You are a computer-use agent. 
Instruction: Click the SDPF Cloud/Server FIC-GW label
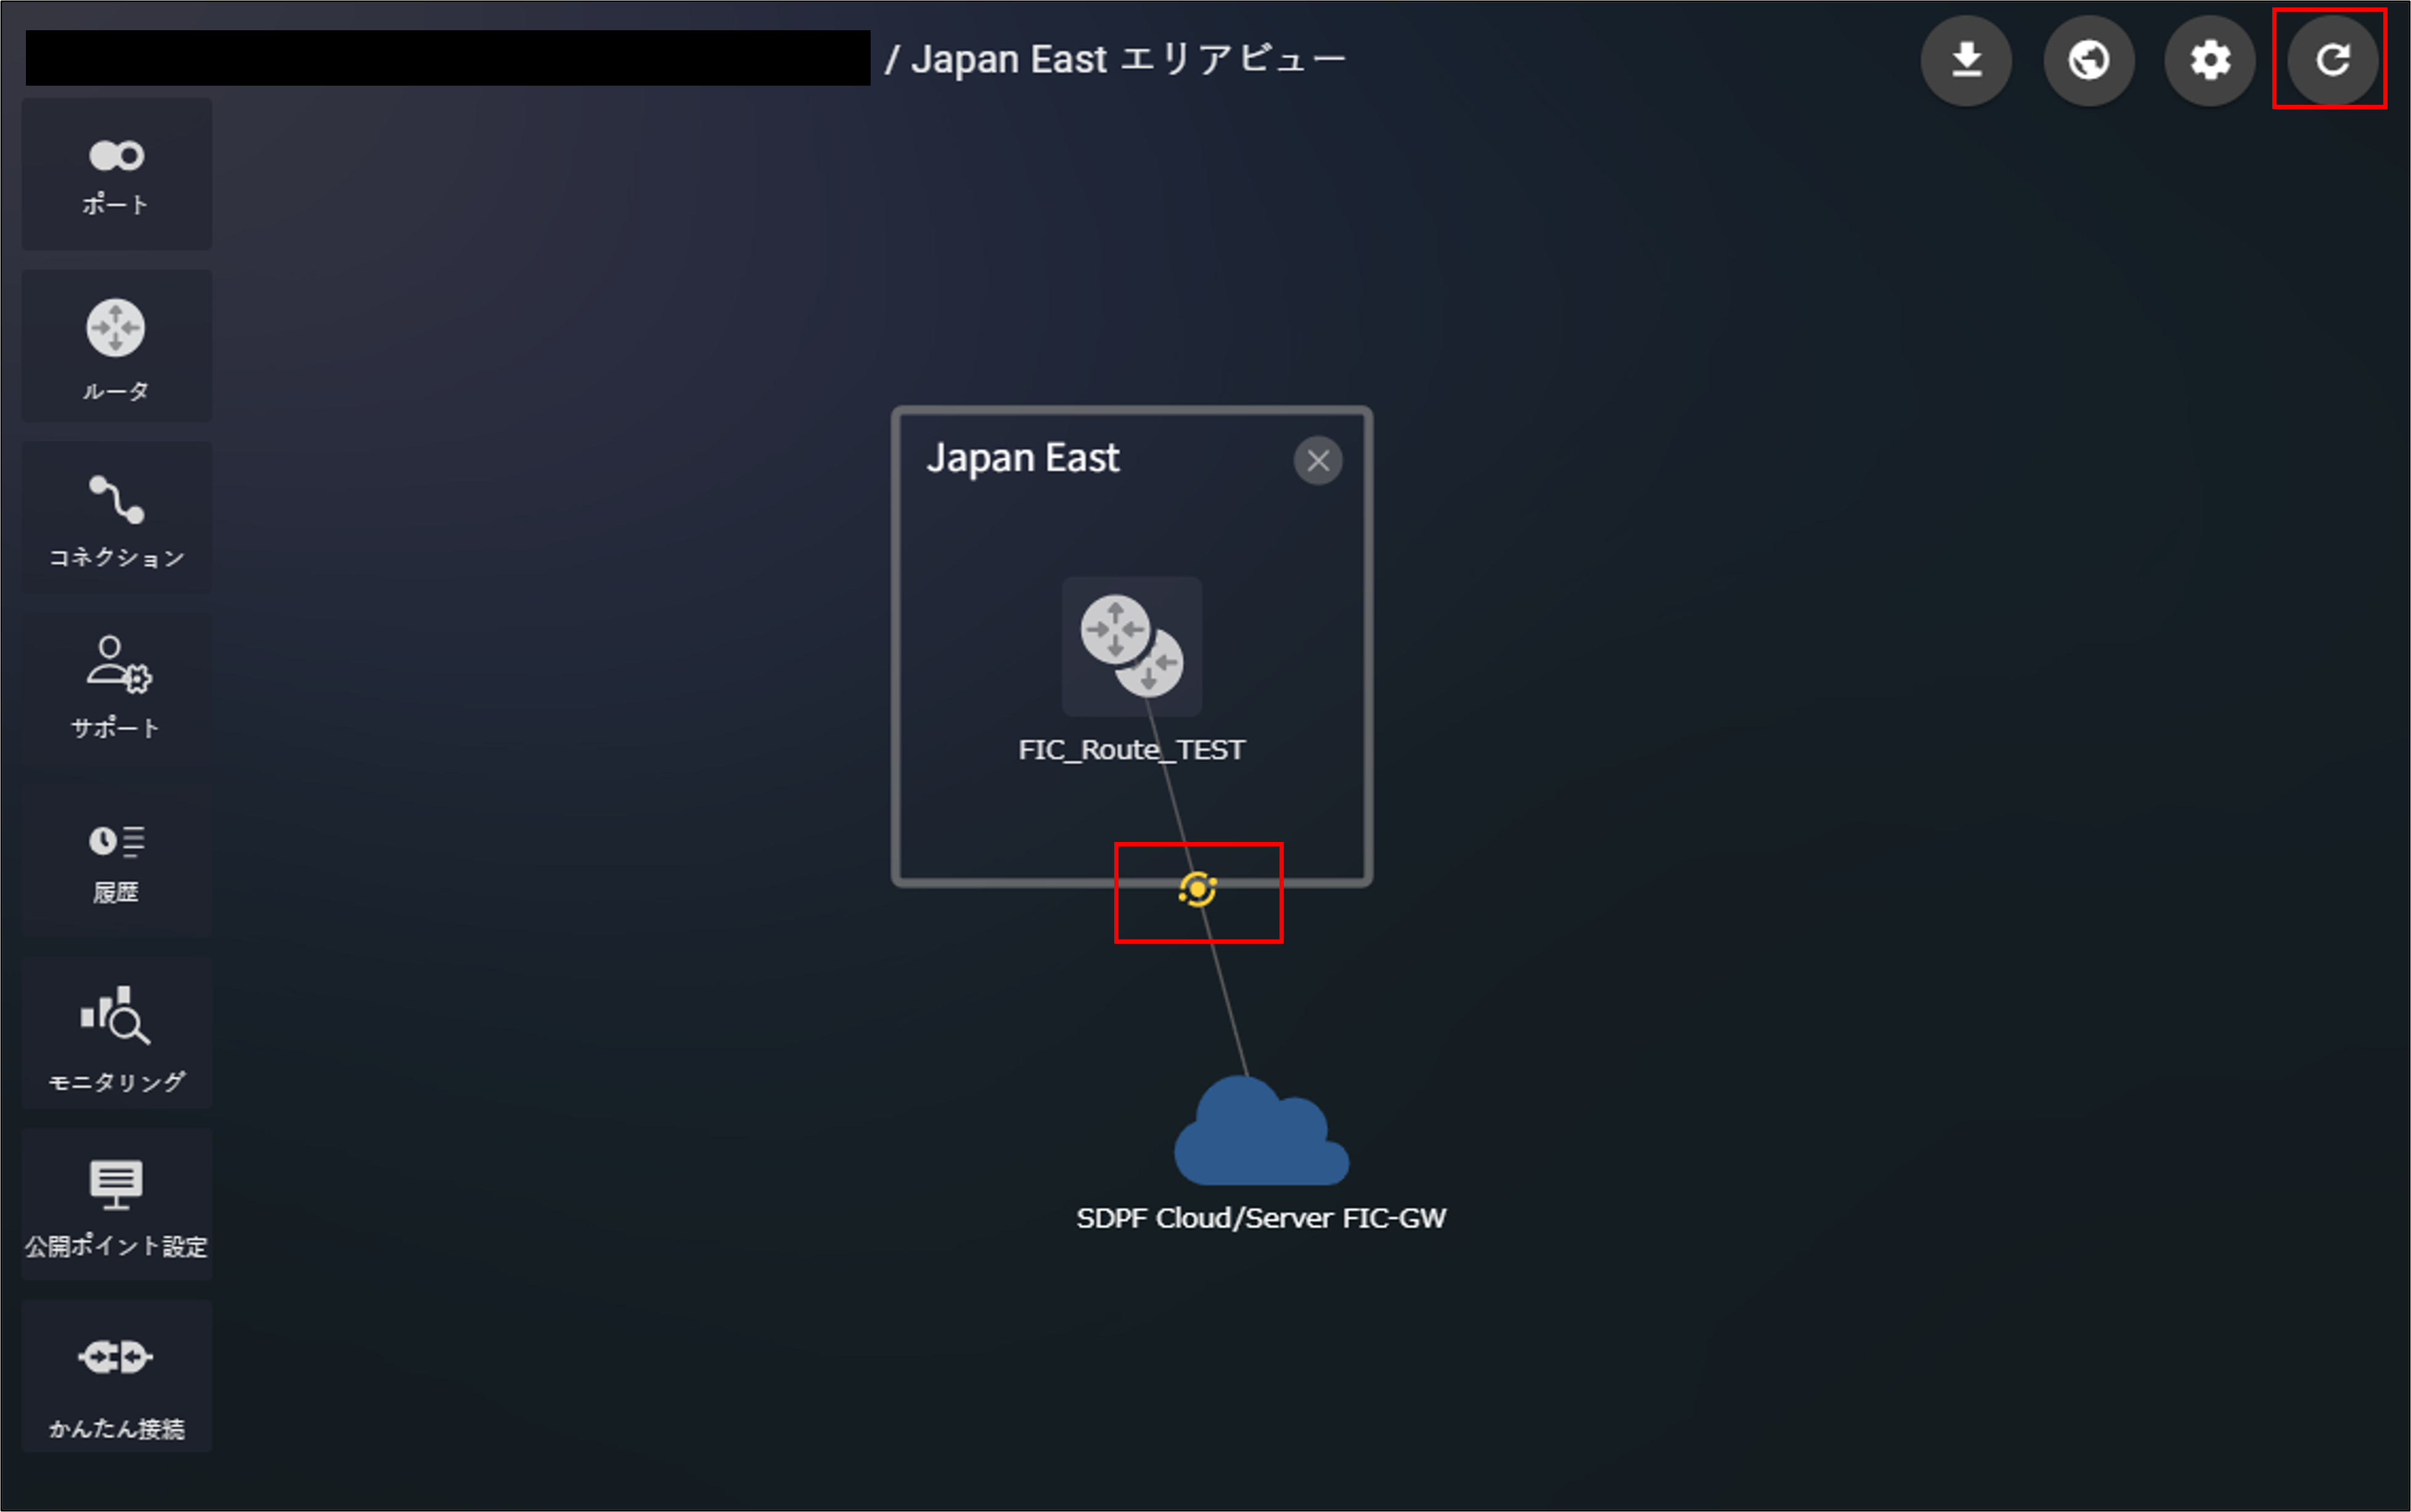[1262, 1218]
